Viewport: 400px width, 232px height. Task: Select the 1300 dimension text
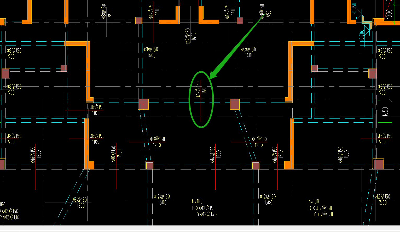pyautogui.click(x=389, y=14)
